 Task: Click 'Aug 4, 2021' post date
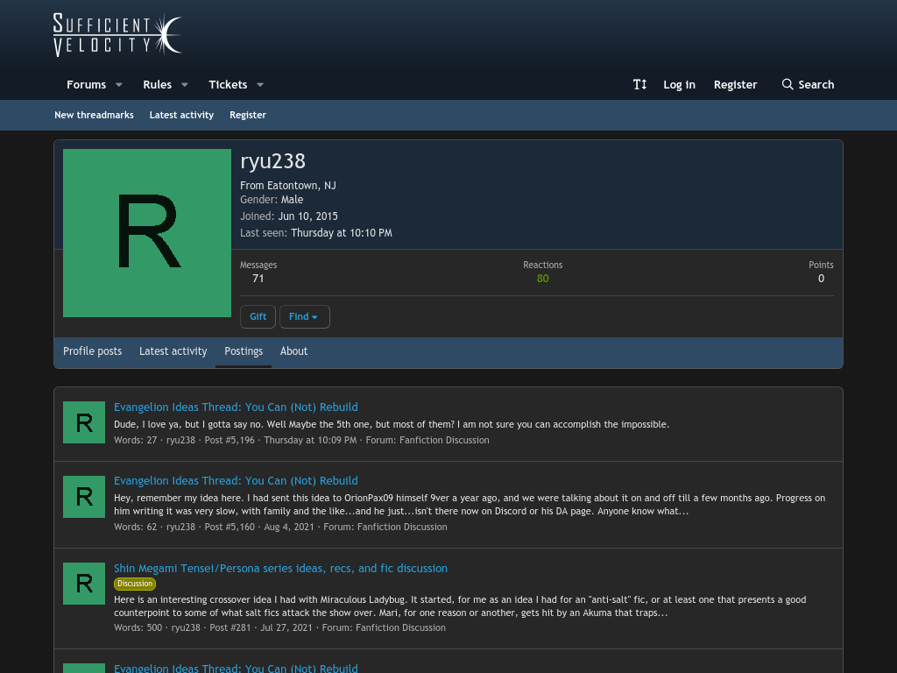[289, 527]
